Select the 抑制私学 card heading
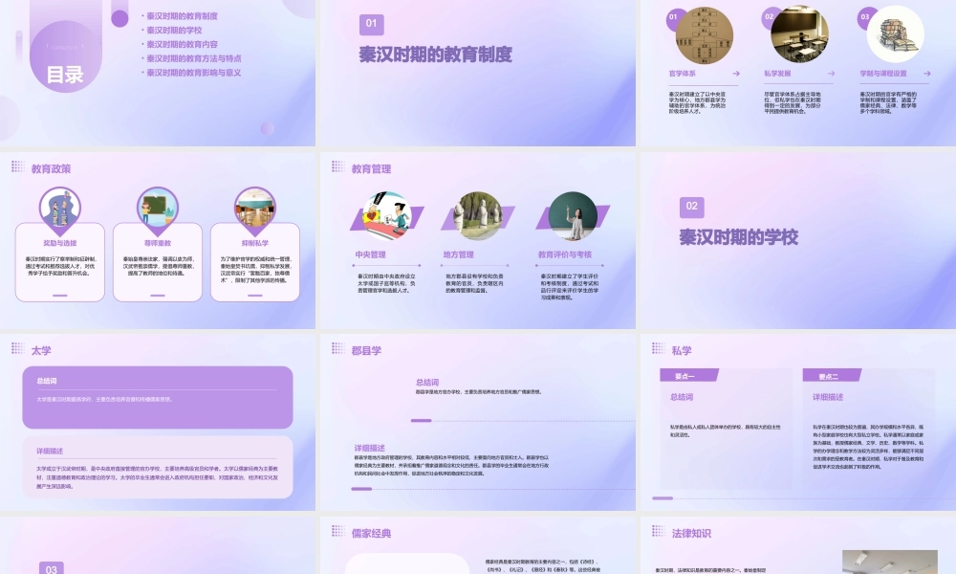This screenshot has height=574, width=956. point(255,243)
